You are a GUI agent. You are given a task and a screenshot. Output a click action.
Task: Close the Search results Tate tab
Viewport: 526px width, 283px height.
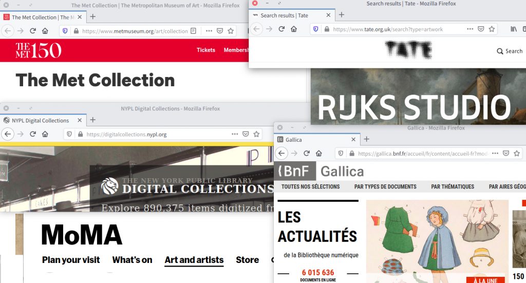click(328, 15)
